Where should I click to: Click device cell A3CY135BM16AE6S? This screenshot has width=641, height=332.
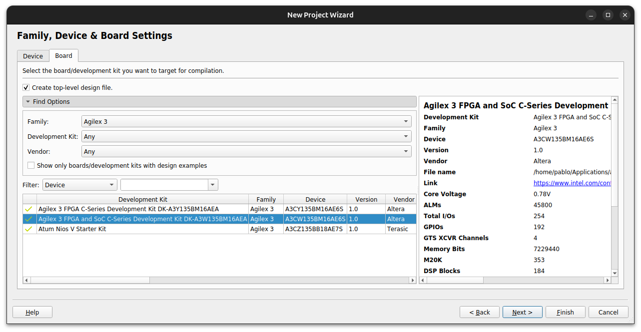314,209
